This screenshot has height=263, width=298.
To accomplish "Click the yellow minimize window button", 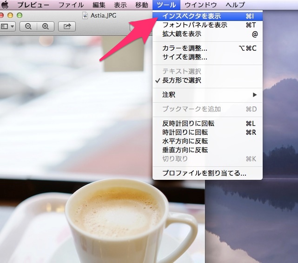I will pyautogui.click(x=10, y=15).
